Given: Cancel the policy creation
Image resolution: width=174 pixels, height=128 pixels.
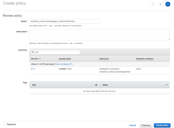Looking at the screenshot, I should [x=133, y=125].
